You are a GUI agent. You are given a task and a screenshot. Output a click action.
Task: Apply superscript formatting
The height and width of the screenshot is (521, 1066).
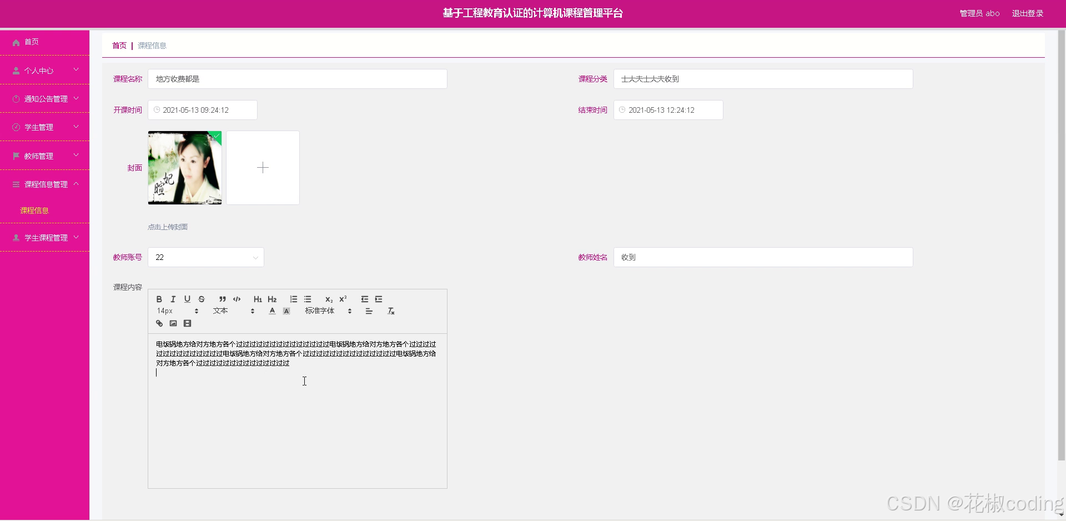click(x=343, y=299)
